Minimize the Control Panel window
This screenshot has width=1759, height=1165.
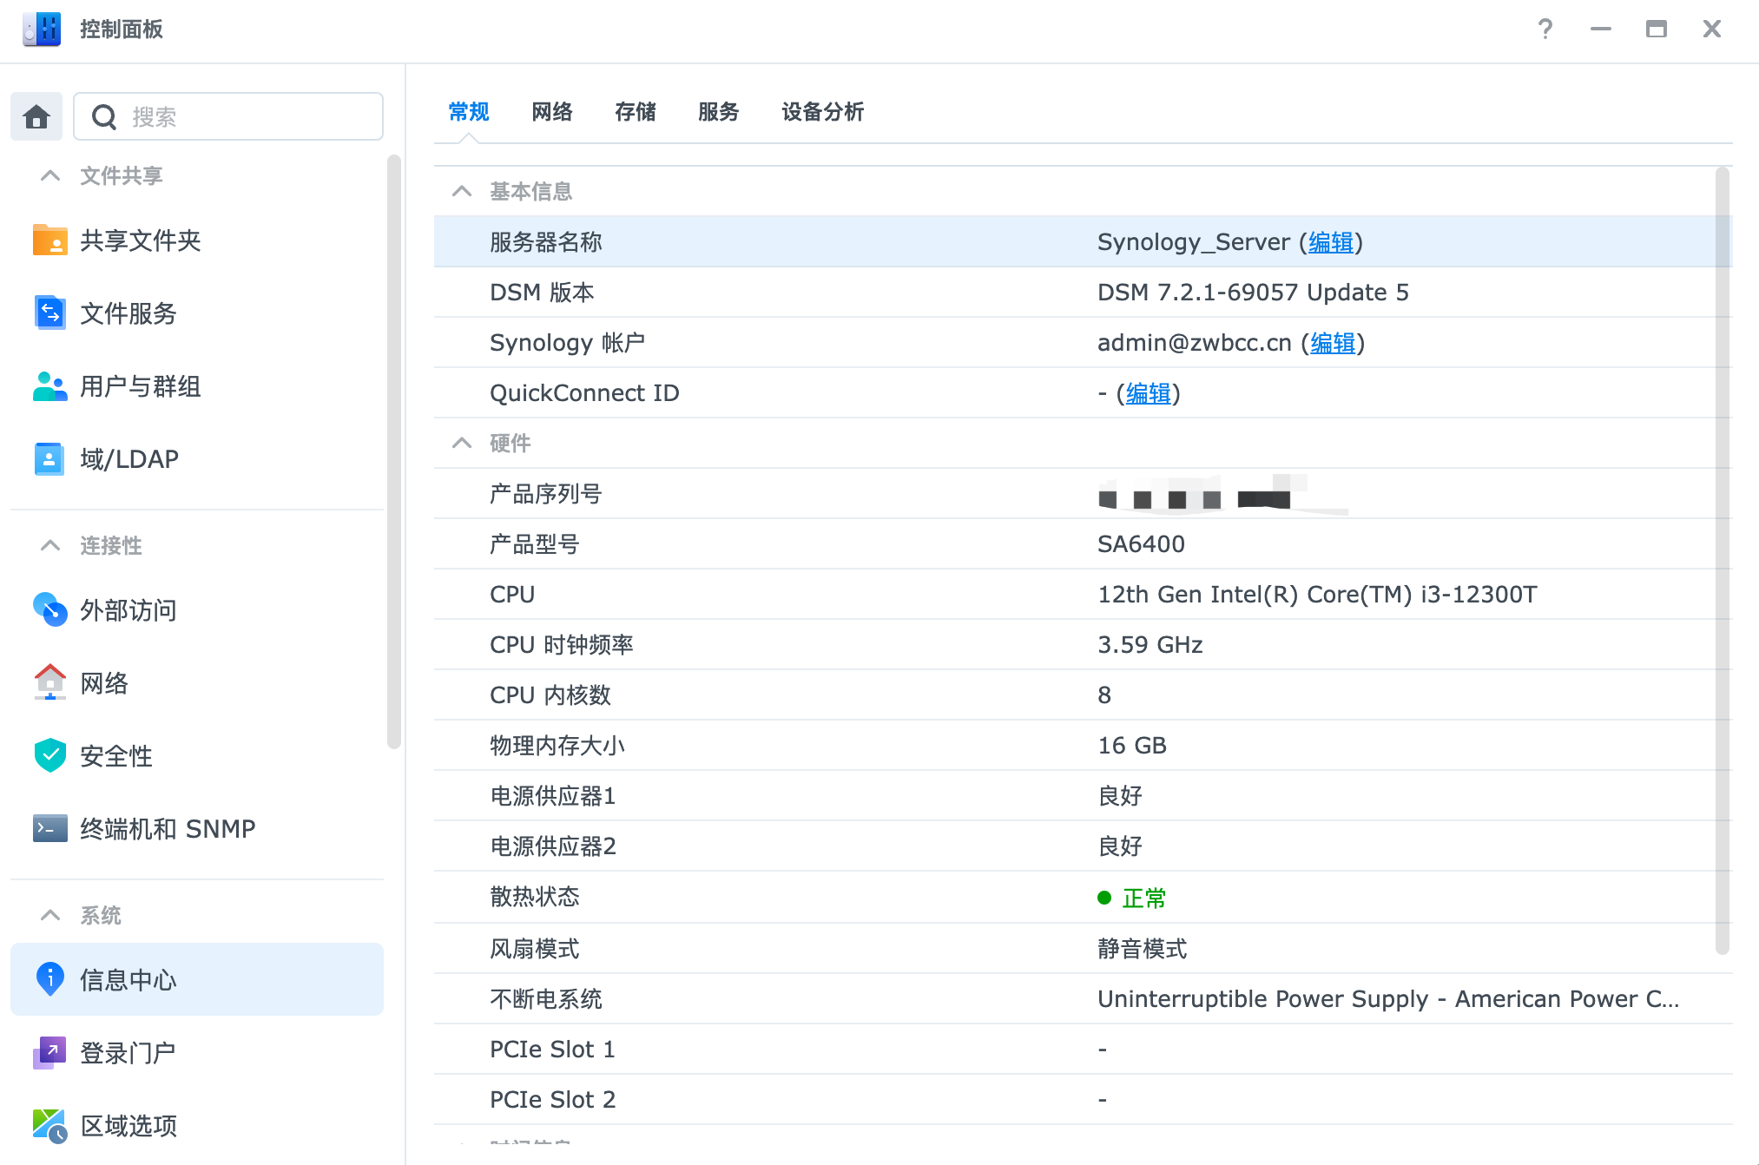coord(1601,30)
